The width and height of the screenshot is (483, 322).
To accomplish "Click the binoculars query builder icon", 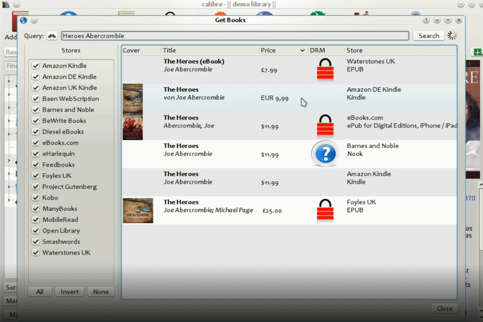I will [52, 36].
